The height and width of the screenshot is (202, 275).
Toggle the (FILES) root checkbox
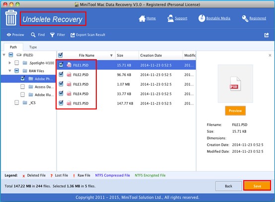[x=11, y=55]
